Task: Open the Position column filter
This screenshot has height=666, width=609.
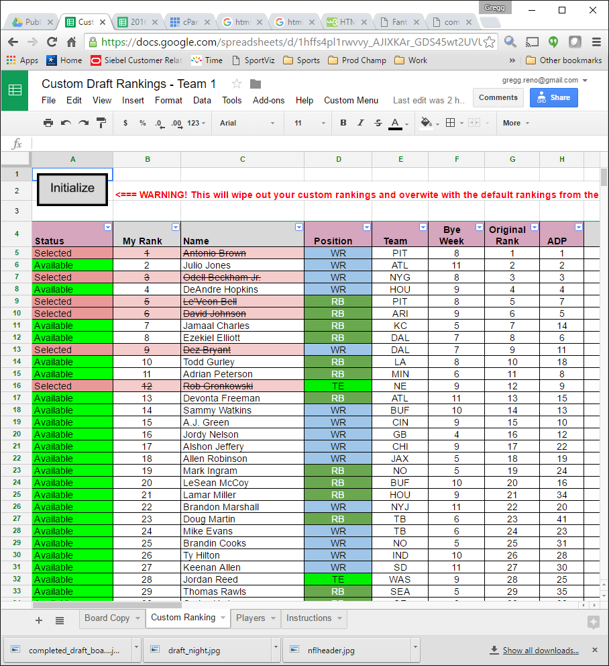Action: [x=367, y=227]
